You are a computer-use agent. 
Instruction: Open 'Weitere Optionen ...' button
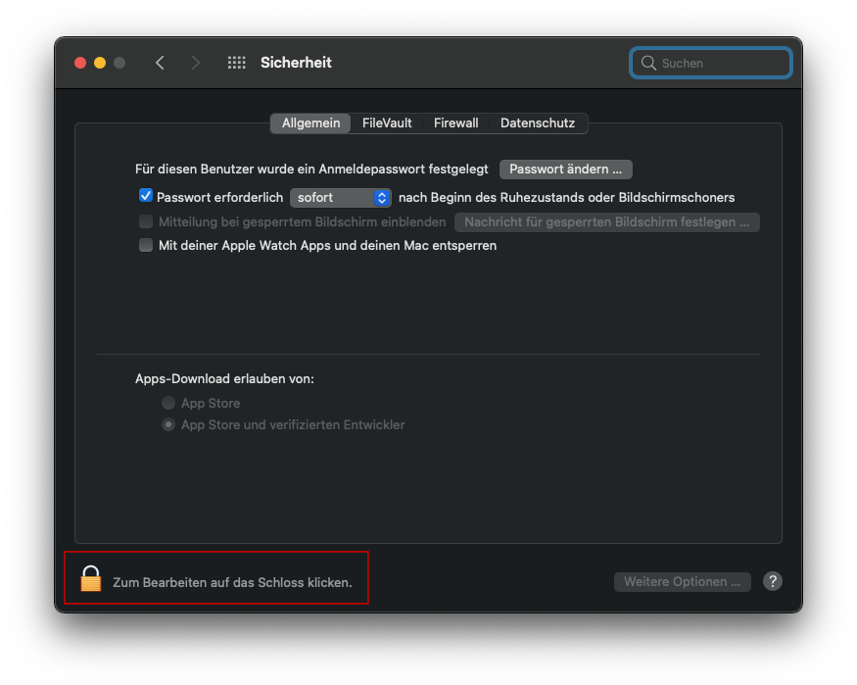coord(682,581)
